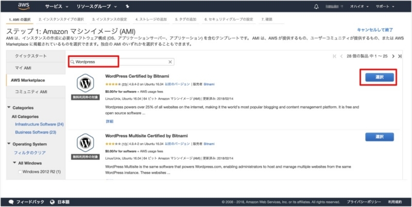This screenshot has height=207, width=412.
Task: Go to first results page
Action: point(334,56)
